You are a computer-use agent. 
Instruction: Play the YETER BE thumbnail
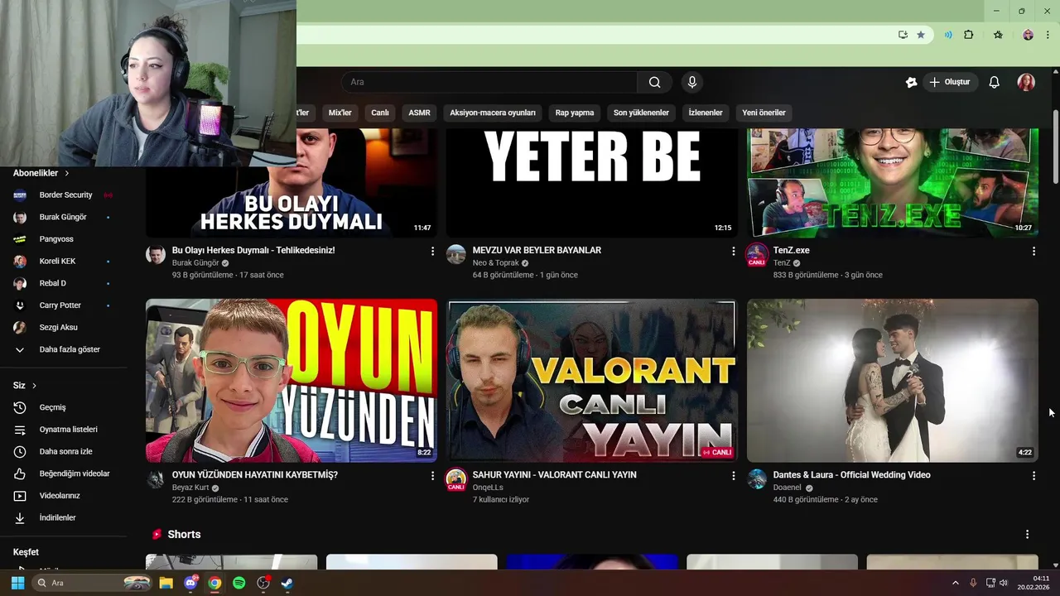coord(591,183)
